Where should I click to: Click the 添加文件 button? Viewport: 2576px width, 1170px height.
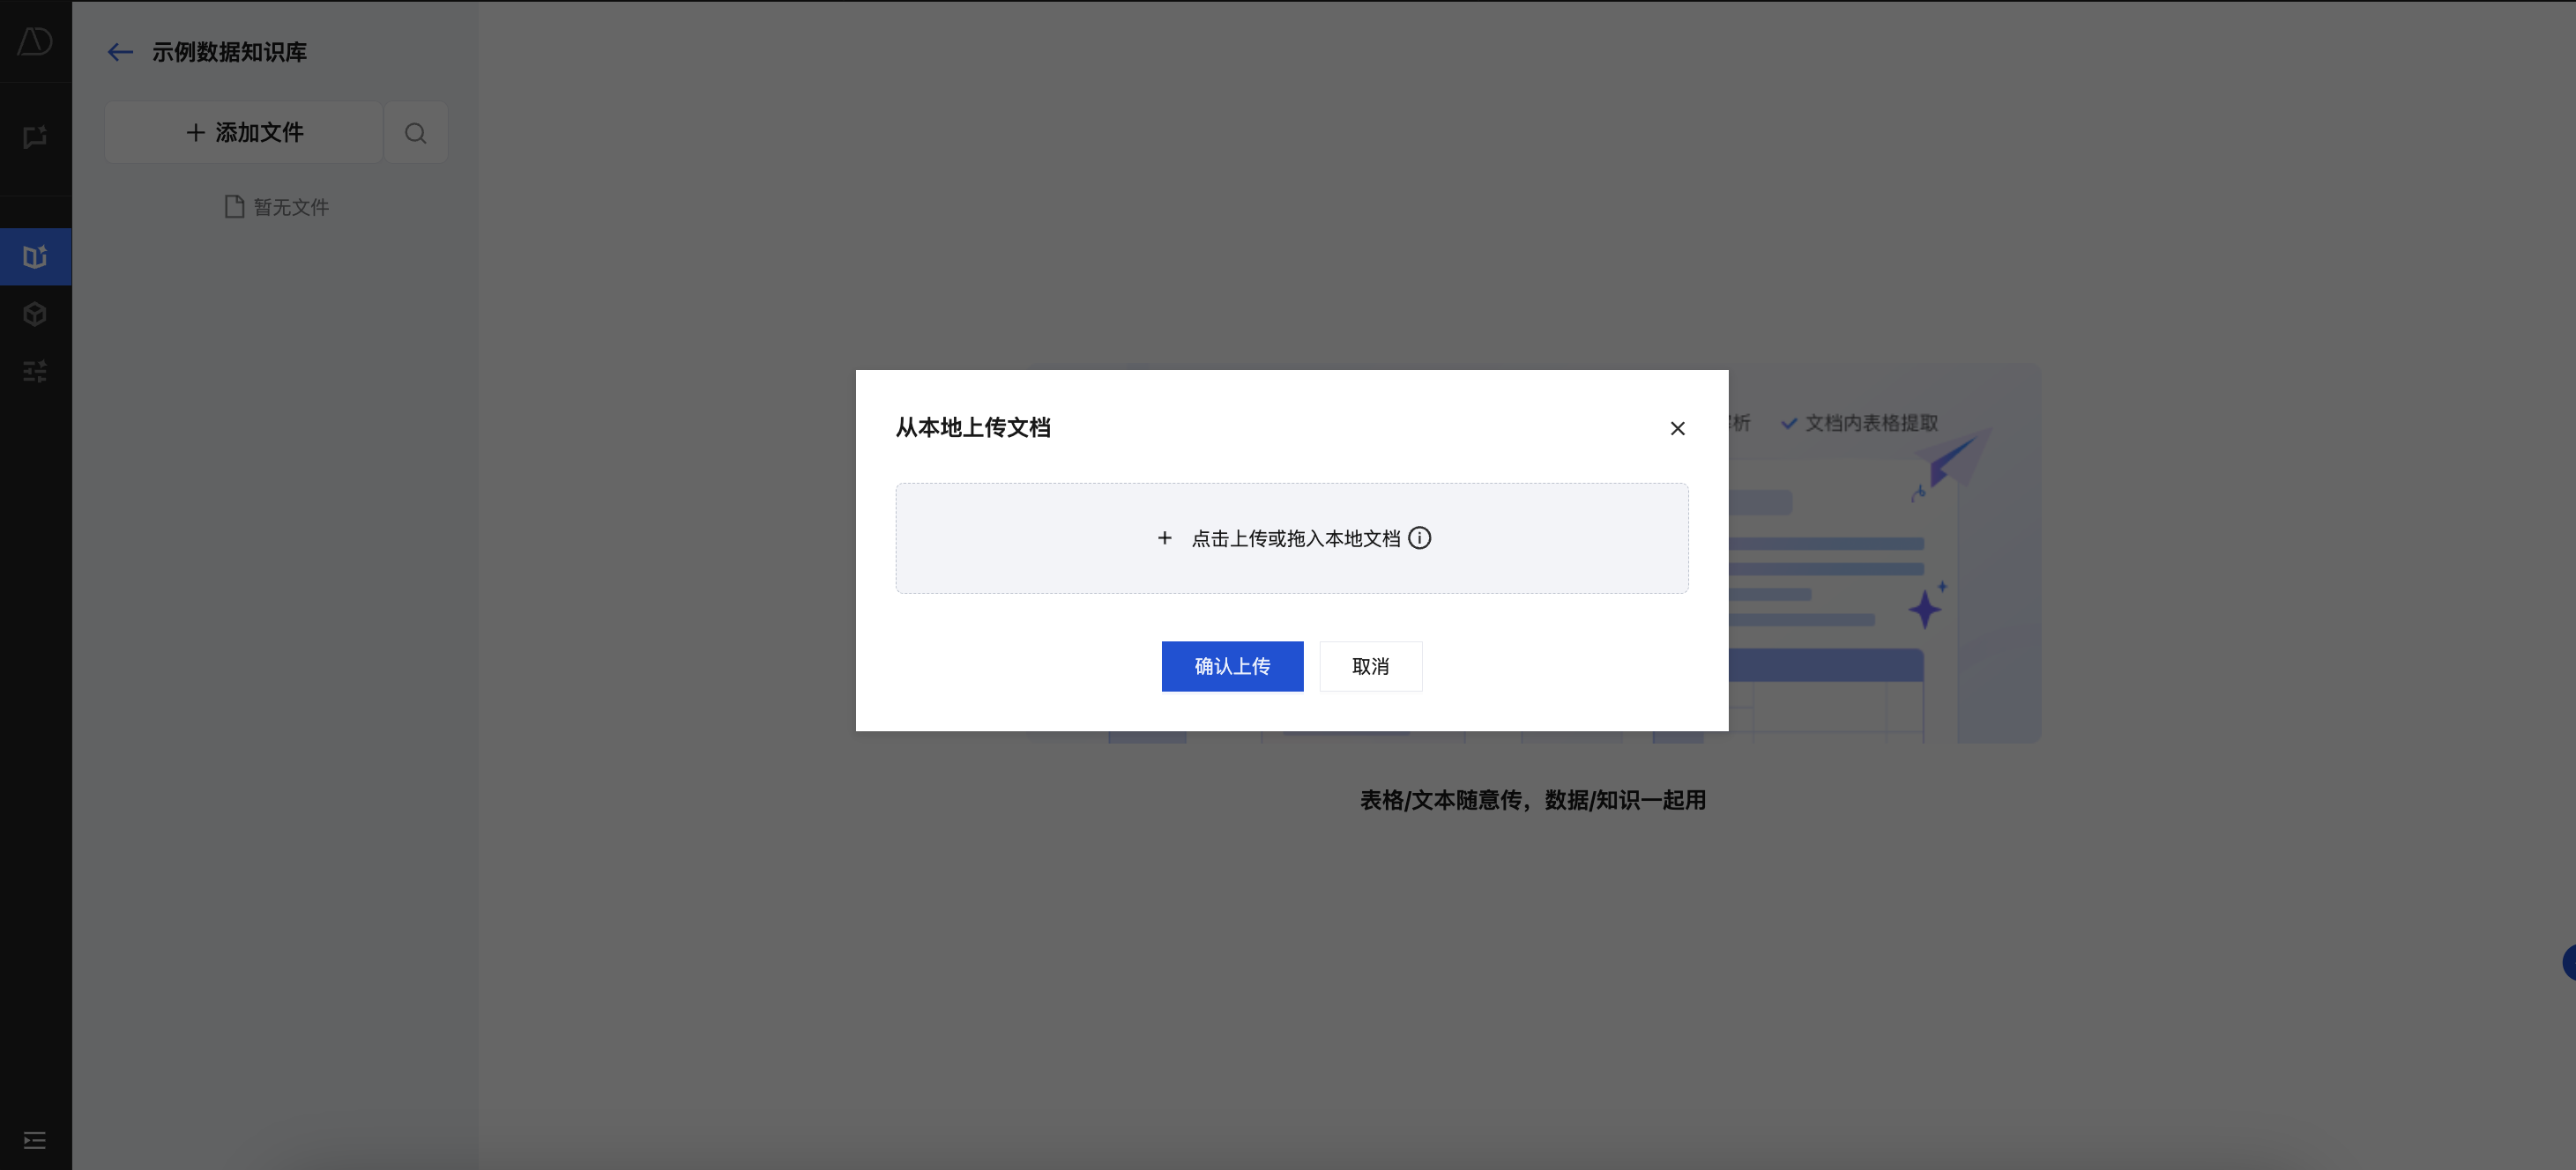tap(244, 133)
